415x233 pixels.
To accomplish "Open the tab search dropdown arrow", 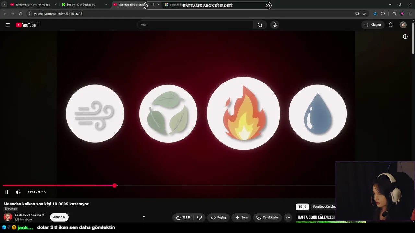I will coord(4,5).
